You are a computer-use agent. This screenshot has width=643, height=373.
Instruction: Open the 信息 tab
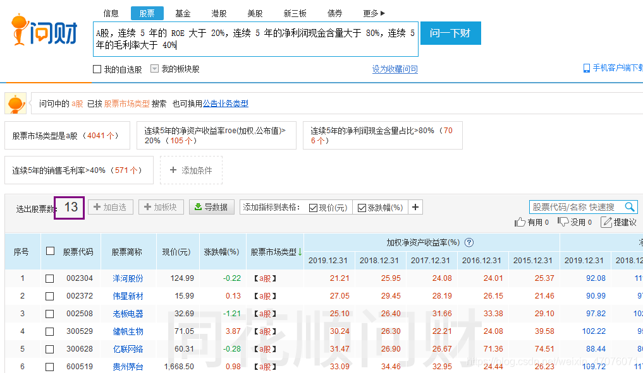click(111, 13)
